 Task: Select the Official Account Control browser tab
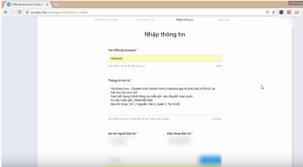[x=27, y=4]
